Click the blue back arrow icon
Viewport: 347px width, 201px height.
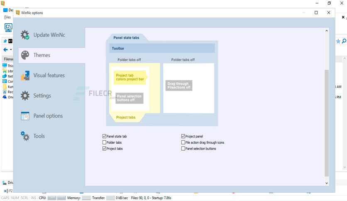click(5, 50)
